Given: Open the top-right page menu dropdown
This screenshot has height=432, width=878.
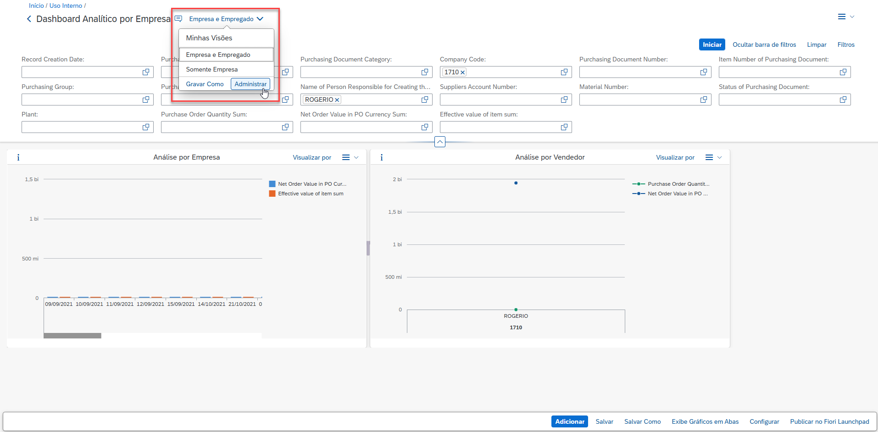Looking at the screenshot, I should [x=845, y=17].
